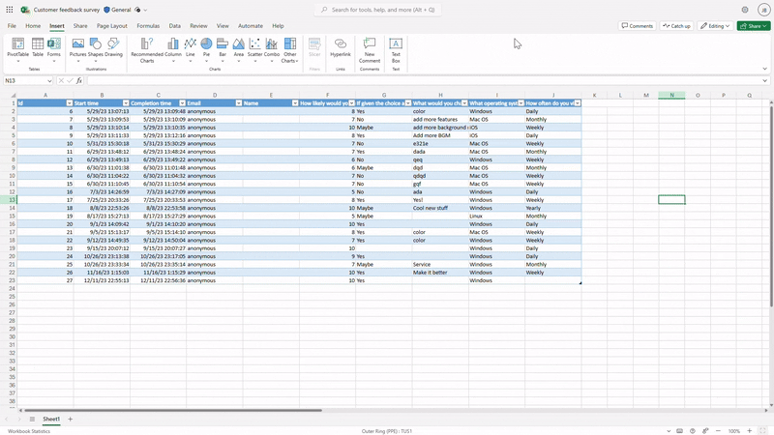Open the settings gear icon
The image size is (774, 435).
coord(744,10)
